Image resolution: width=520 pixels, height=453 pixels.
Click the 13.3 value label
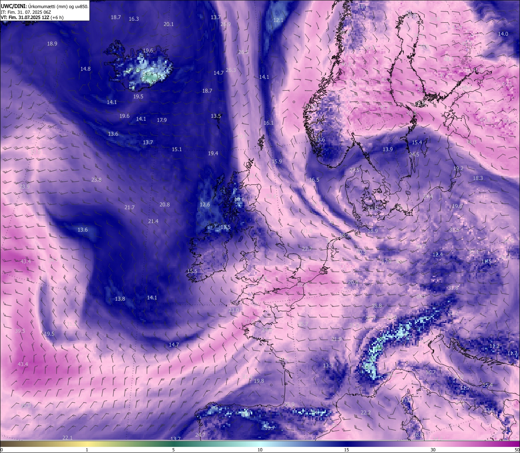click(x=328, y=366)
